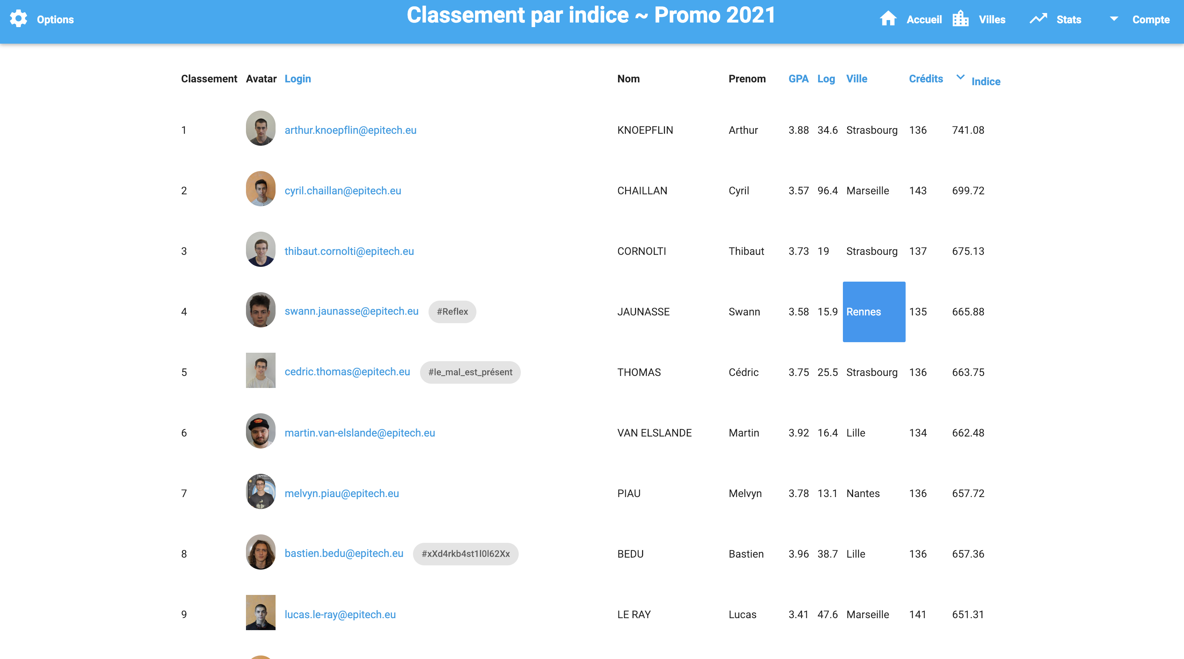
Task: Click Martin Van Elslande's avatar photo
Action: point(261,431)
